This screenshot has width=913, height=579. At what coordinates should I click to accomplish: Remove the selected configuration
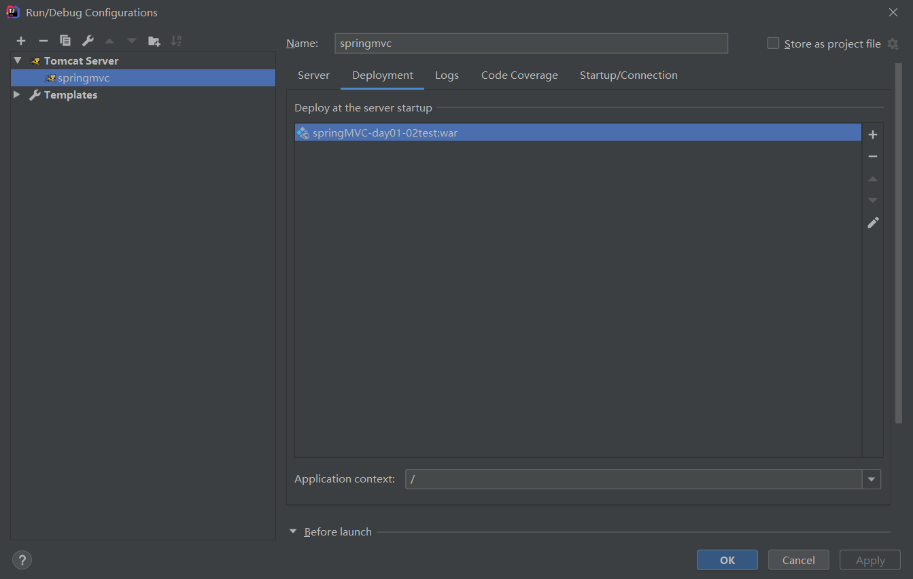click(43, 41)
